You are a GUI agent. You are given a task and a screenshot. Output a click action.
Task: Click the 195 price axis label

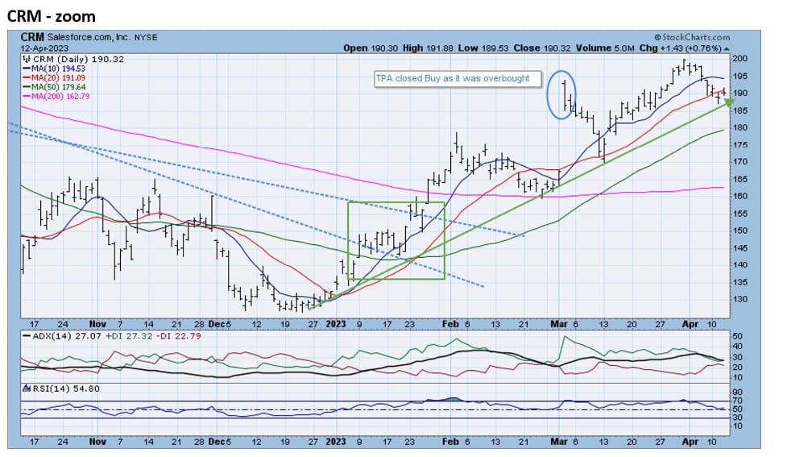point(740,76)
